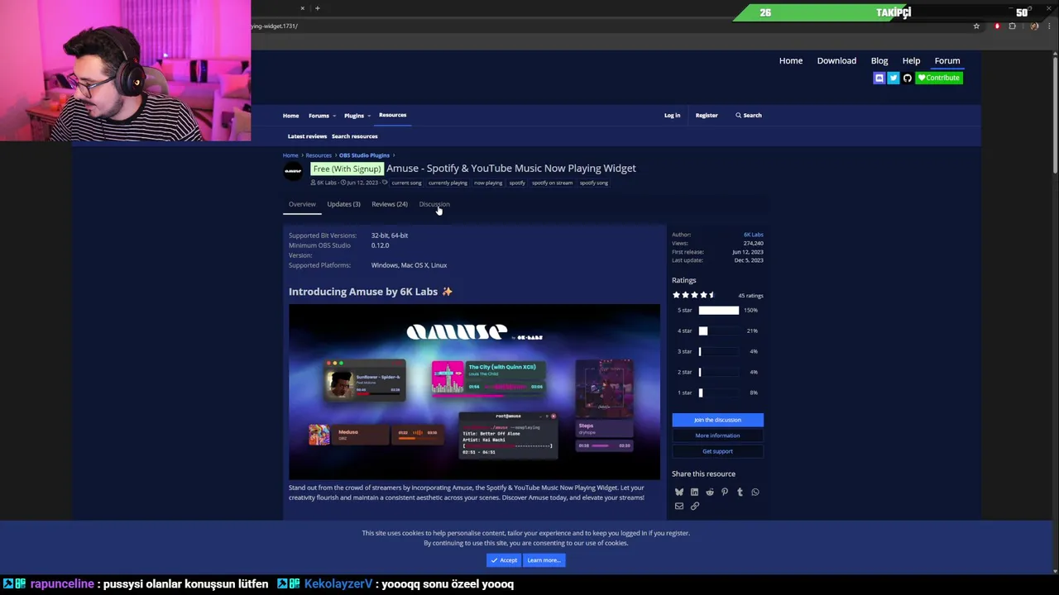The width and height of the screenshot is (1059, 595).
Task: Click the 'currently playing' tag
Action: tap(448, 183)
